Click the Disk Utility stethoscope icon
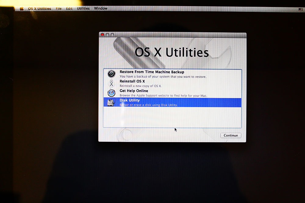 111,102
